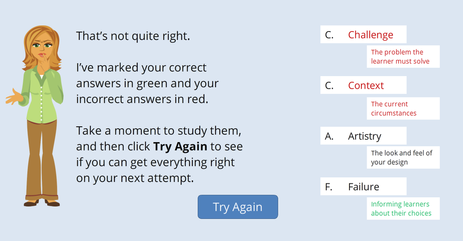463x241 pixels.
Task: Click the letter C. beside Context
Action: point(329,85)
